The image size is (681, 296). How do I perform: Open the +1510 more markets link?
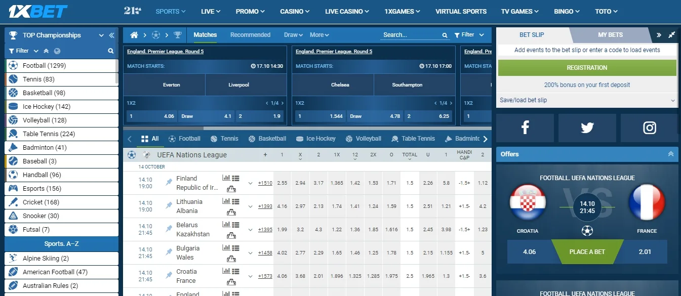coord(265,183)
